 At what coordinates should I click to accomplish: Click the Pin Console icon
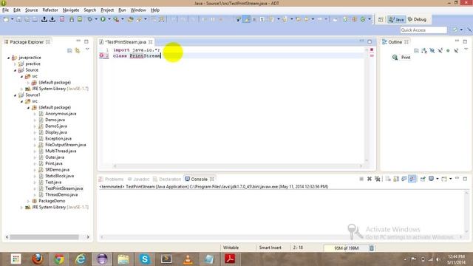click(423, 179)
